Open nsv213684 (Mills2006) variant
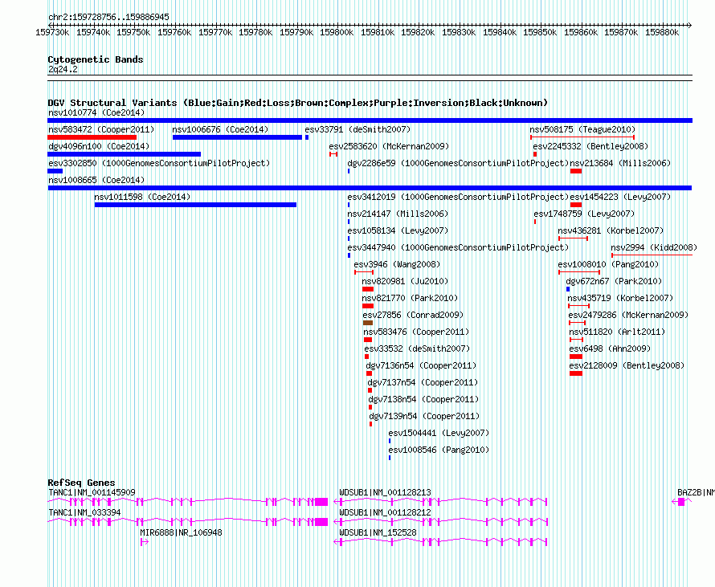Image resolution: width=715 pixels, height=587 pixels. (x=621, y=163)
